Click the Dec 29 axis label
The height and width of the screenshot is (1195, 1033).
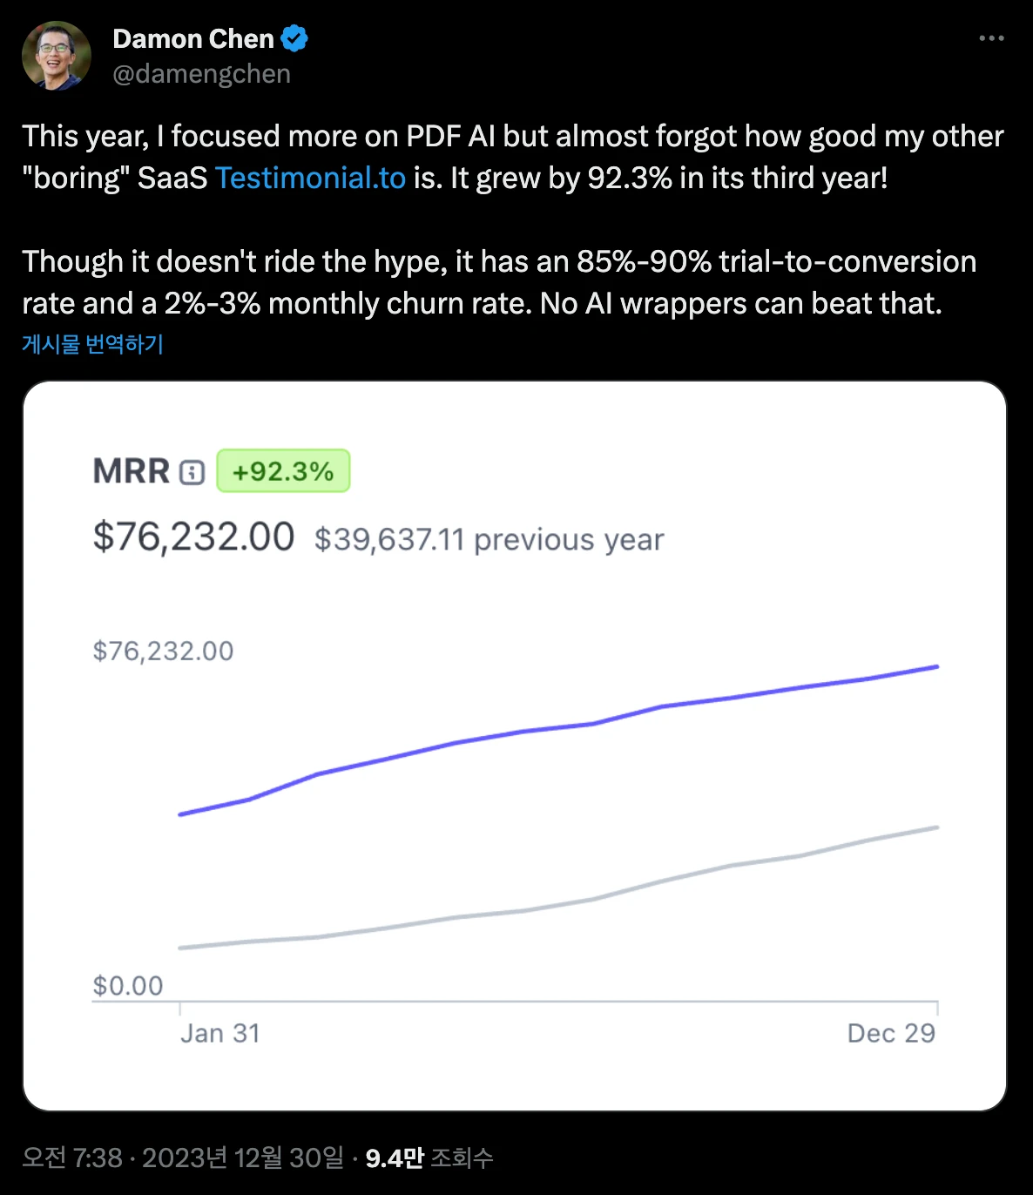point(891,1033)
